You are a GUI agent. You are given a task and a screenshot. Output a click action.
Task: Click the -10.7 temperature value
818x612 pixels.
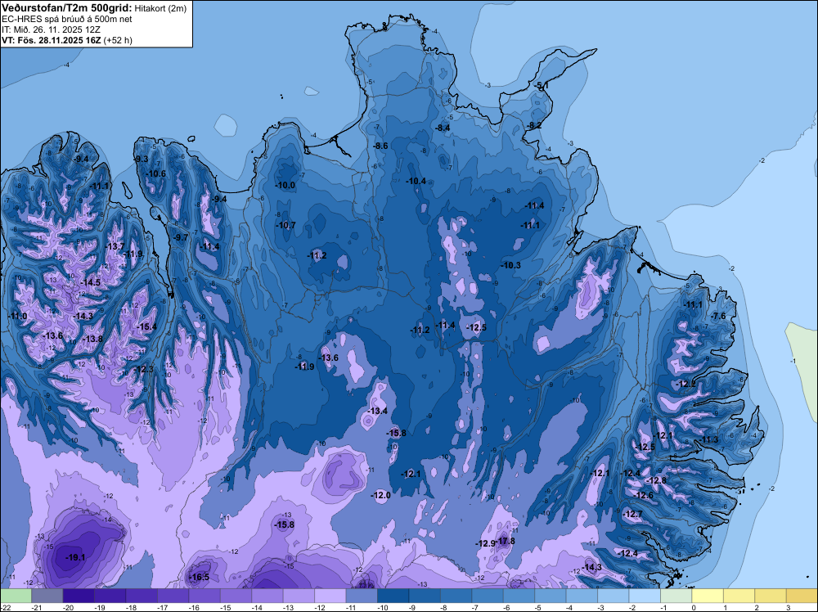285,225
